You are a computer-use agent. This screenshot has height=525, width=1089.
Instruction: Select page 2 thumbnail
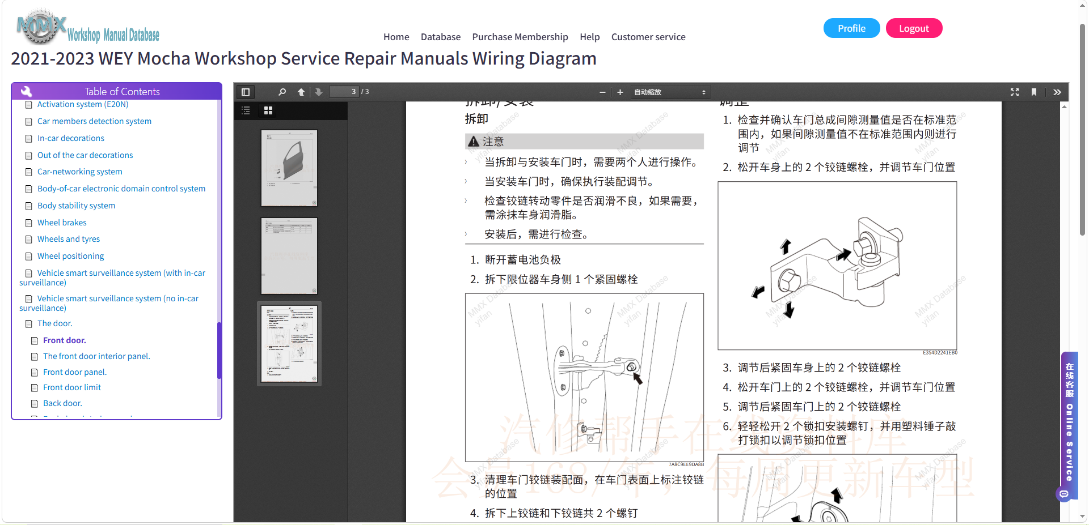click(x=289, y=256)
